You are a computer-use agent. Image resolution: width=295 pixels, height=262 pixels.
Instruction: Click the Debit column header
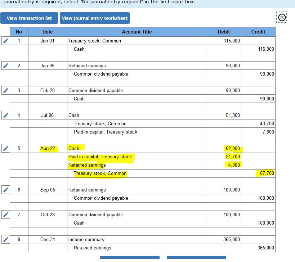click(x=224, y=32)
